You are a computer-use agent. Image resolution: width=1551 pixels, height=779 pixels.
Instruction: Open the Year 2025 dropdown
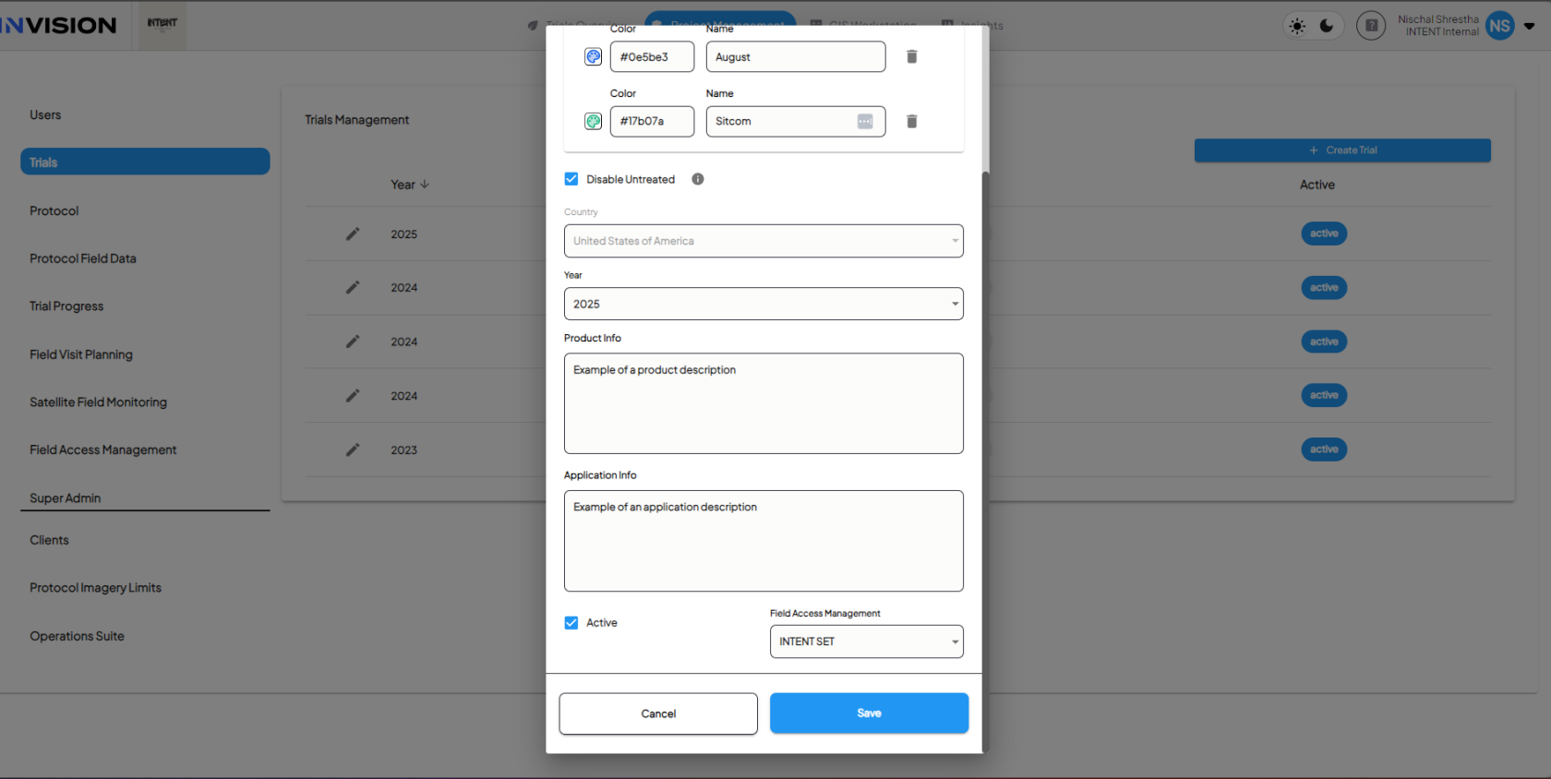click(763, 304)
